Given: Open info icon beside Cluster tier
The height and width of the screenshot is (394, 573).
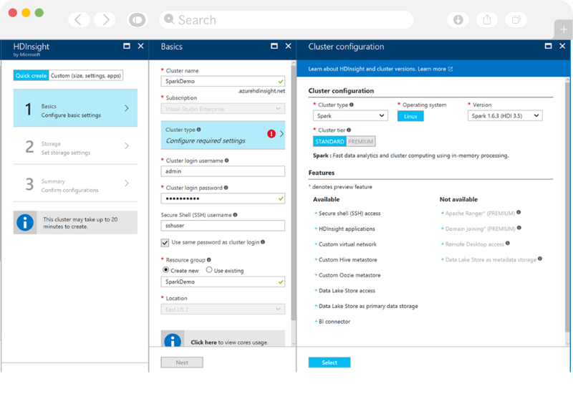Looking at the screenshot, I should pos(349,130).
